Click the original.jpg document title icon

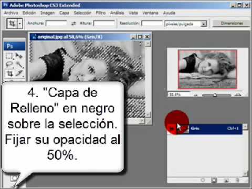[x=34, y=37]
